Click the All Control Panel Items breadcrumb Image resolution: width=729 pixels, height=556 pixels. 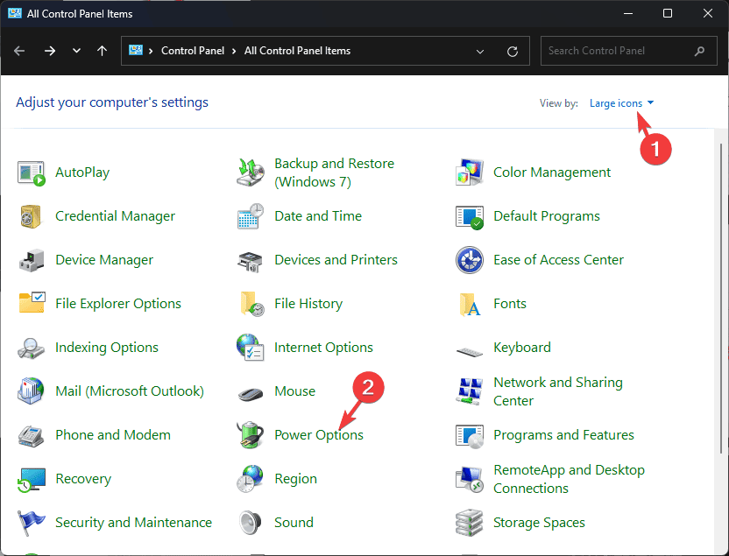click(298, 51)
